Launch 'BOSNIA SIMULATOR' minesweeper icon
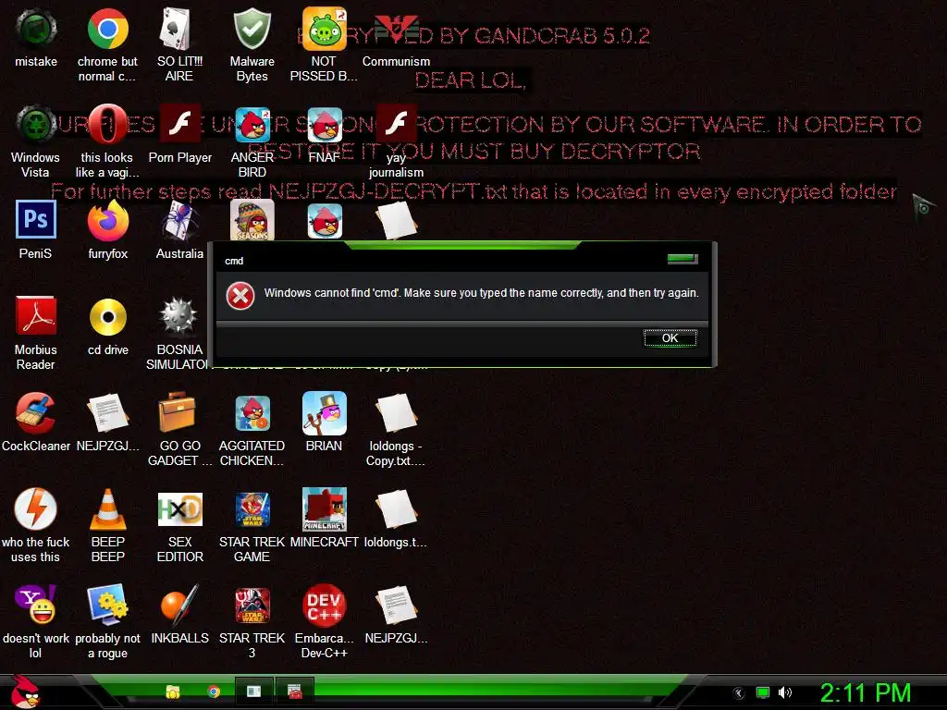The image size is (947, 710). (179, 332)
